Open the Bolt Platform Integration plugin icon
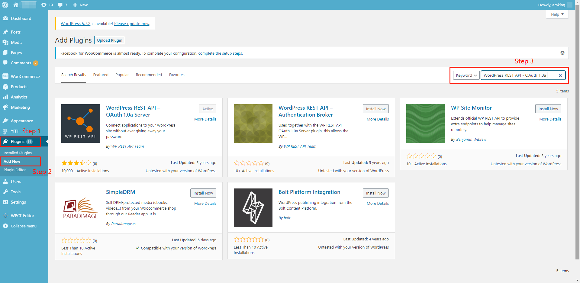The height and width of the screenshot is (283, 580). pyautogui.click(x=253, y=208)
